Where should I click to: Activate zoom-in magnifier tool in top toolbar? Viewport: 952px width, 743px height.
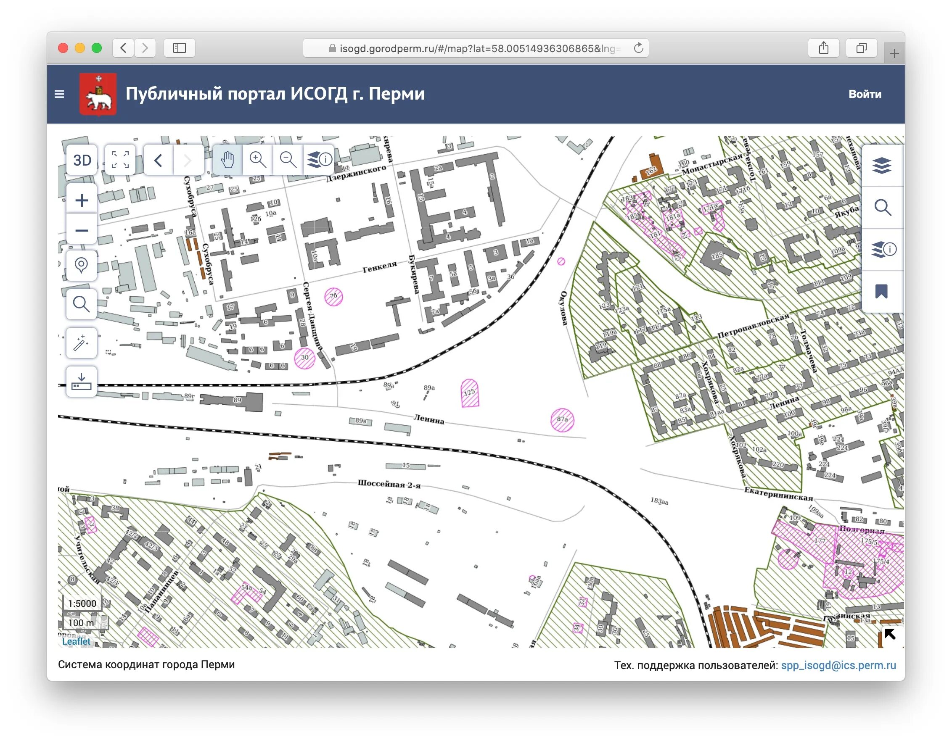[258, 160]
